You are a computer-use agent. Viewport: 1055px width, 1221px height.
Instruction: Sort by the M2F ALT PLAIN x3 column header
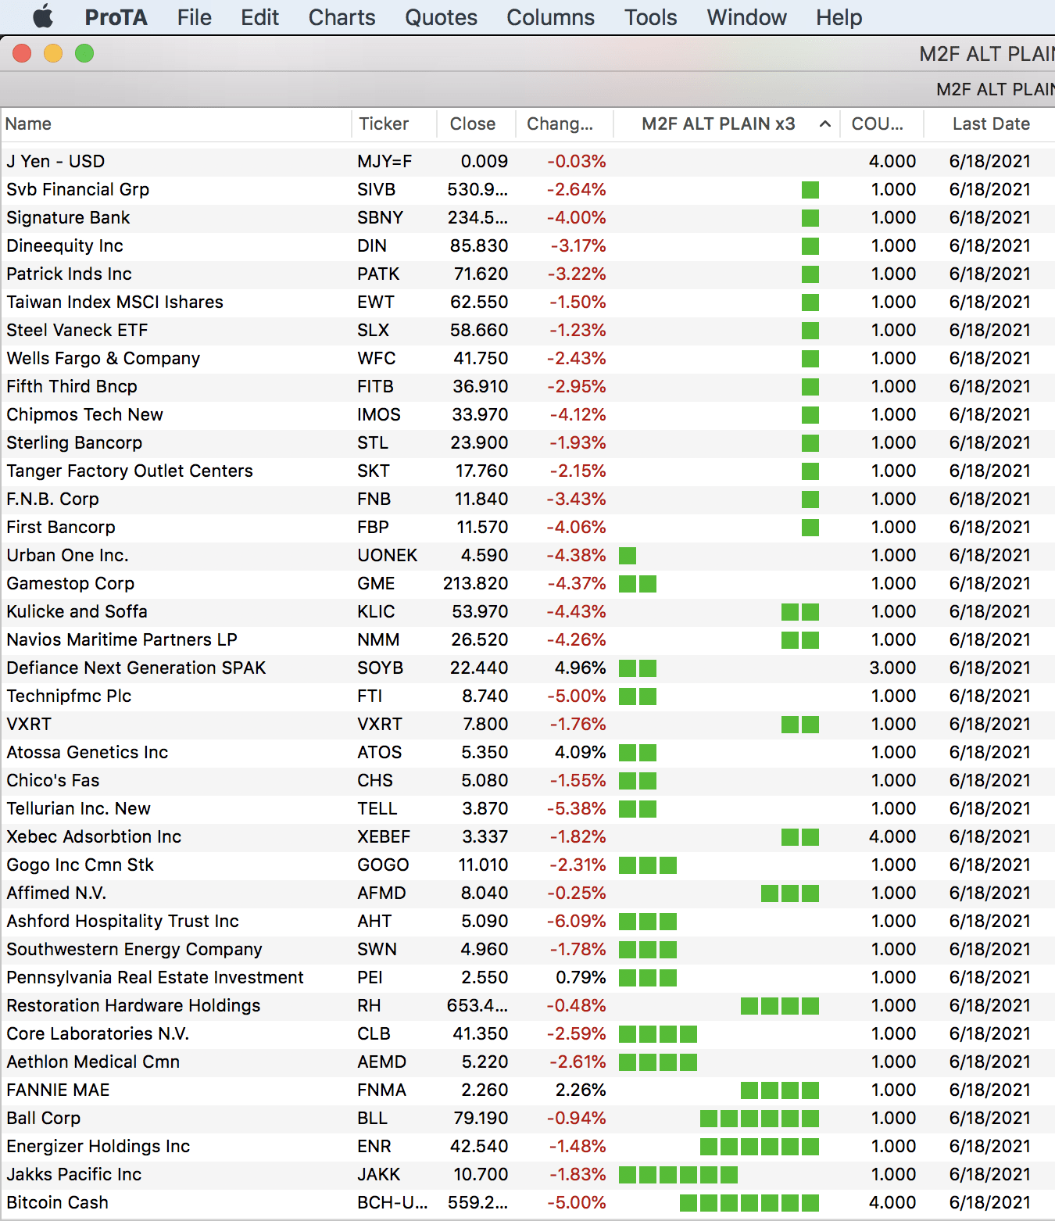726,124
